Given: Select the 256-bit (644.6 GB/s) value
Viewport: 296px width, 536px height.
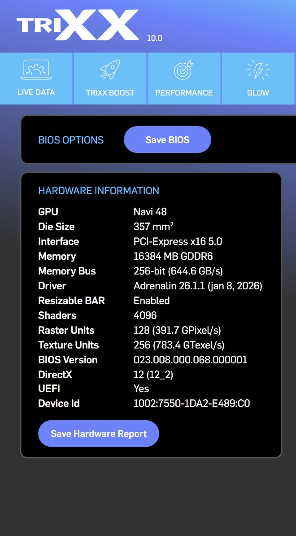Looking at the screenshot, I should 178,271.
